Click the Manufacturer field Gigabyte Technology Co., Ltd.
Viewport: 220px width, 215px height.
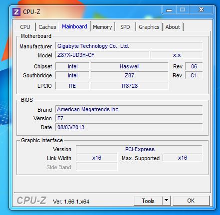tap(129, 46)
